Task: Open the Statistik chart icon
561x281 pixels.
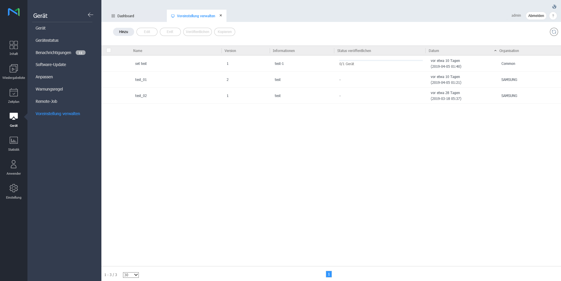Action: point(14,140)
